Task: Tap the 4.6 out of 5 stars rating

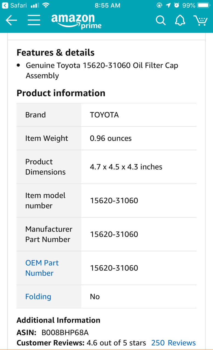Action: click(x=116, y=343)
